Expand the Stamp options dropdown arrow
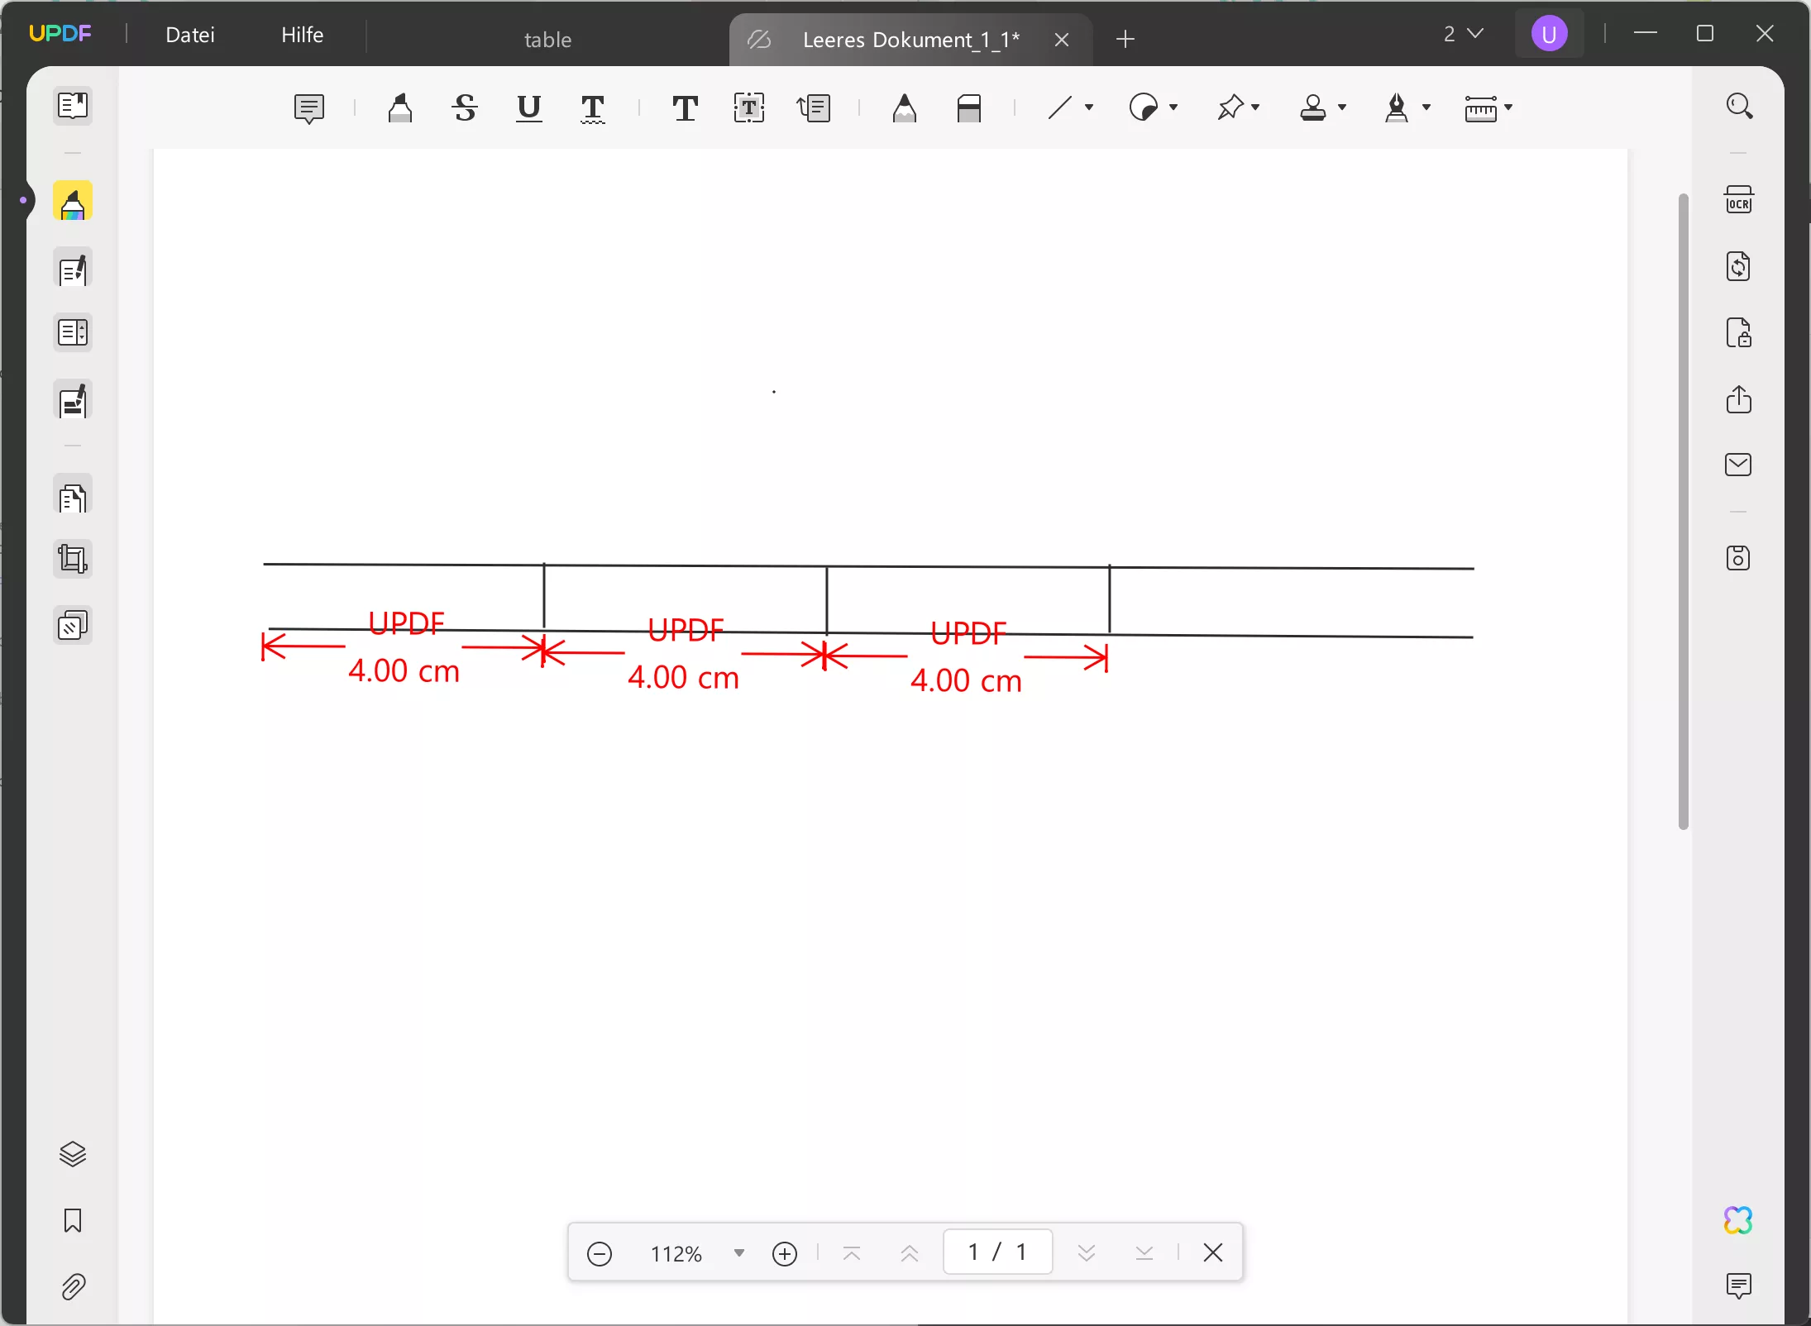The height and width of the screenshot is (1326, 1811). coord(1342,107)
